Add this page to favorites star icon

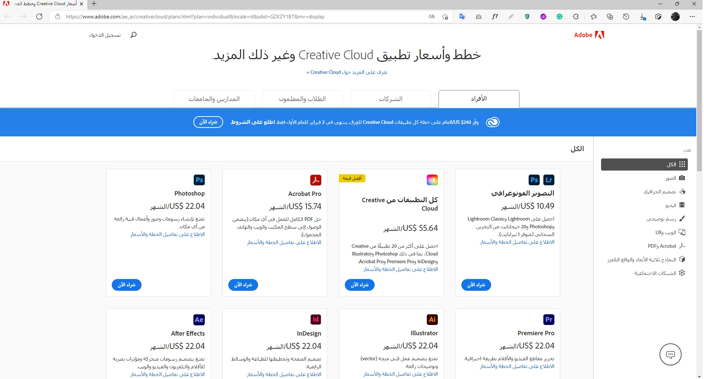tap(445, 17)
